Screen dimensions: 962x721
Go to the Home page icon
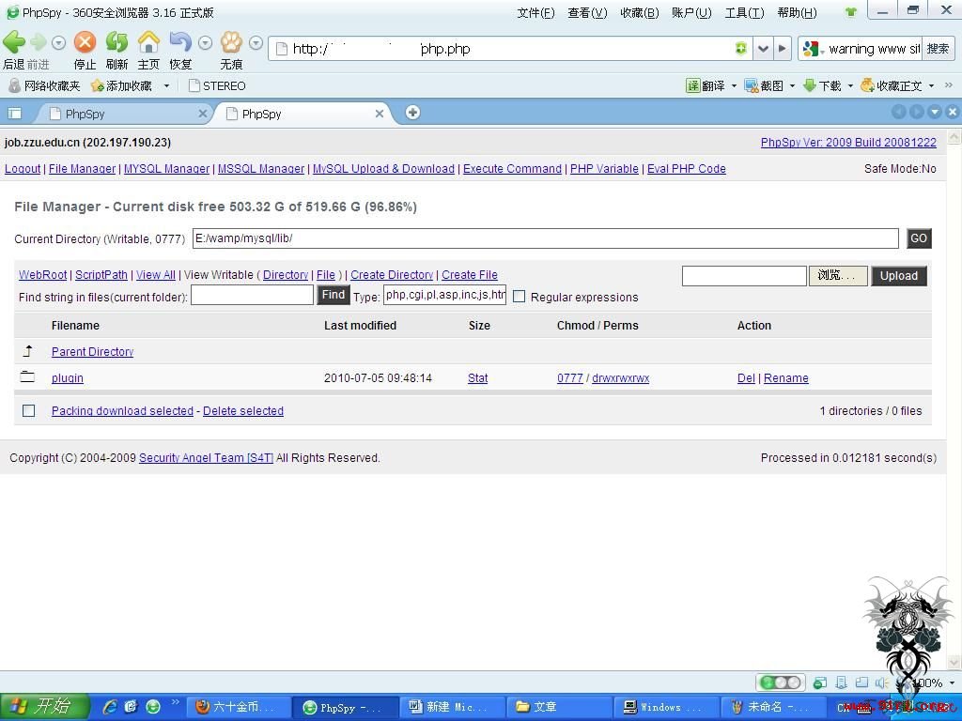coord(148,41)
